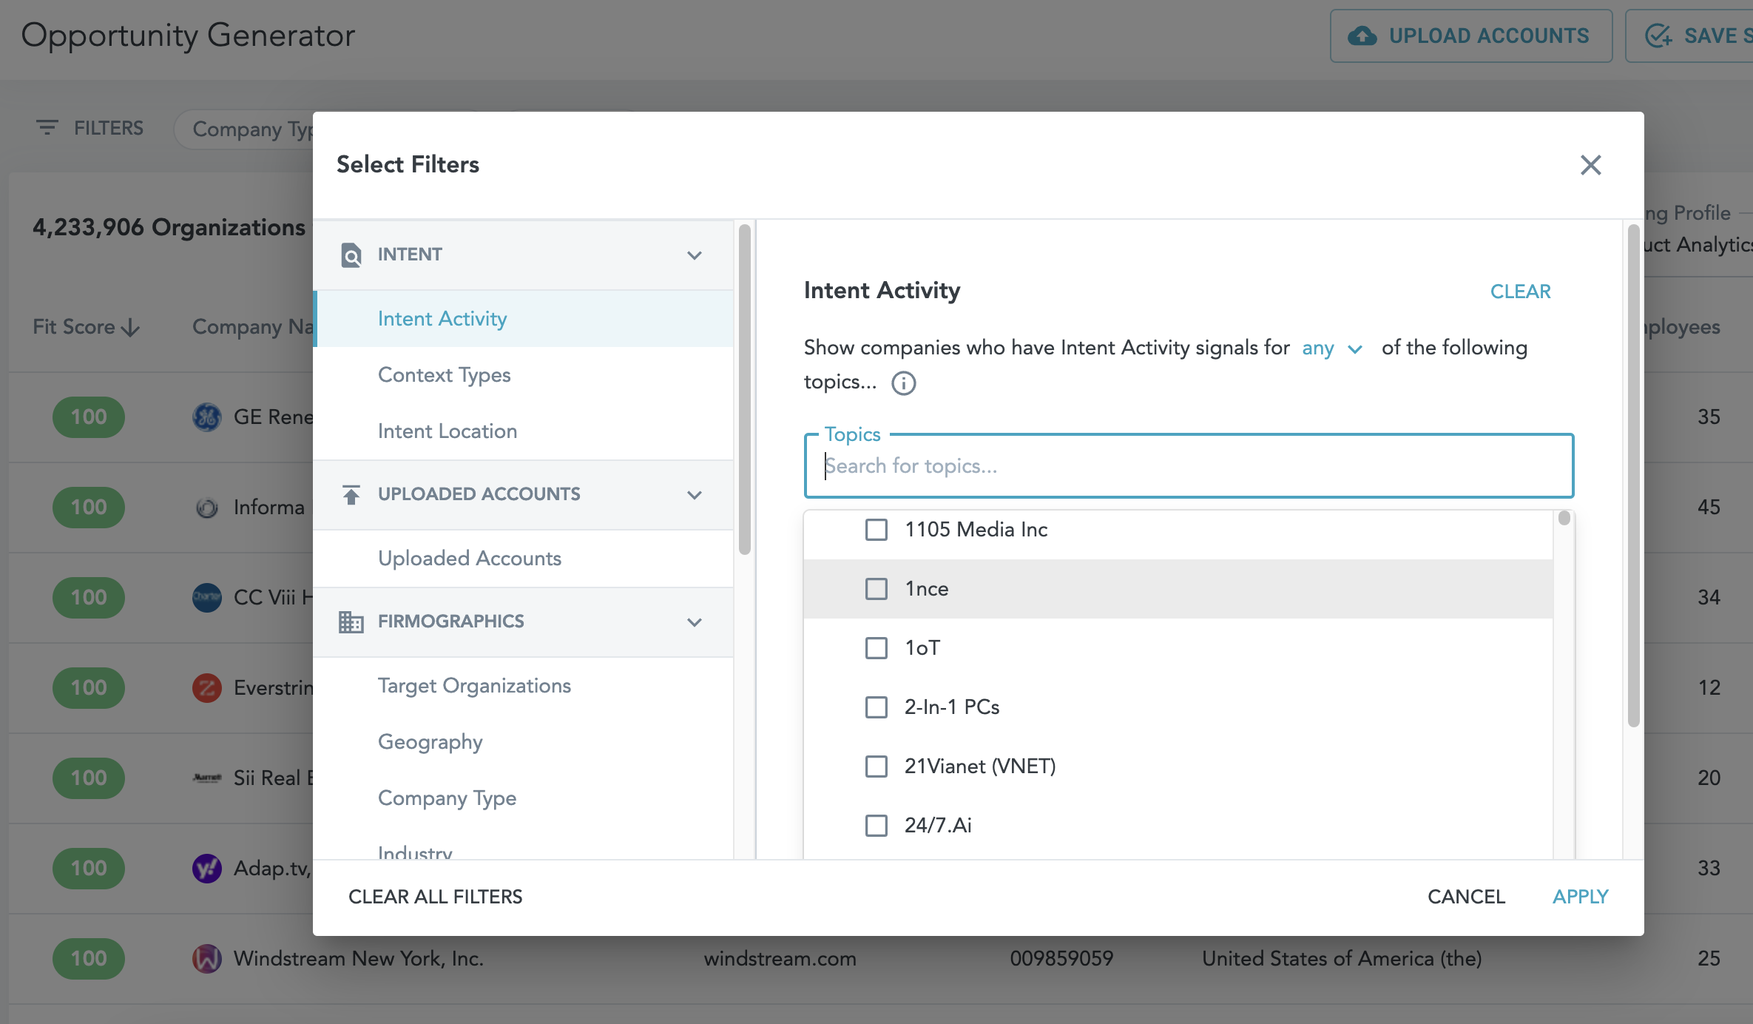Collapse the Intent section chevron

point(694,255)
